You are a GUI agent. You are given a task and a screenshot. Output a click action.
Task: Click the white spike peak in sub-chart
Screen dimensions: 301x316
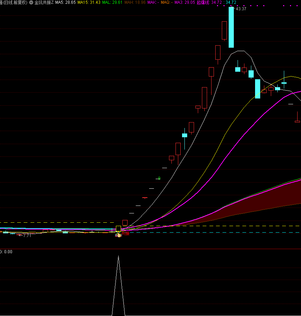coord(118,257)
